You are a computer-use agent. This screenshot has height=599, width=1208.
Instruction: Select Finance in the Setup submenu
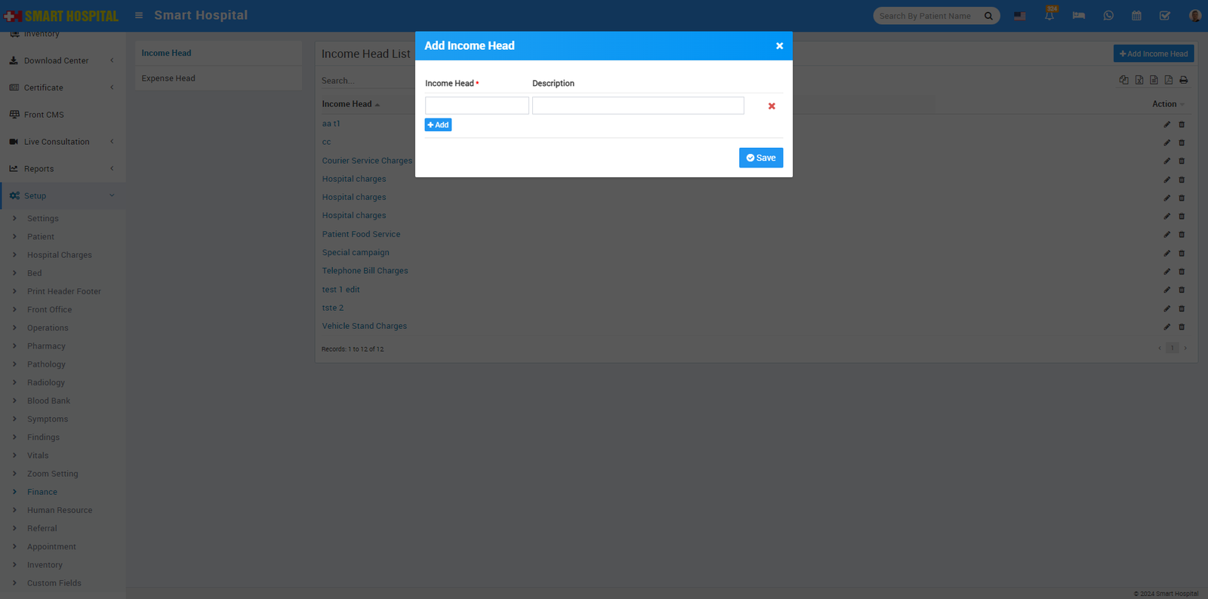42,492
